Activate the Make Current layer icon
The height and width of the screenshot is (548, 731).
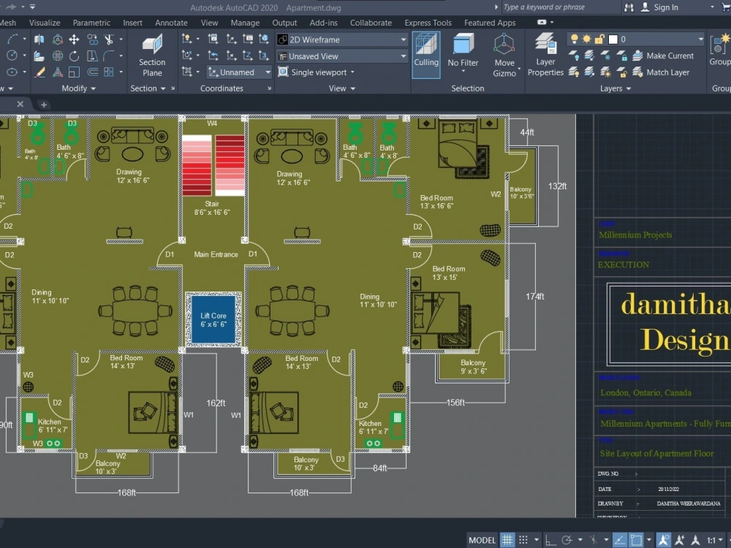pyautogui.click(x=637, y=56)
